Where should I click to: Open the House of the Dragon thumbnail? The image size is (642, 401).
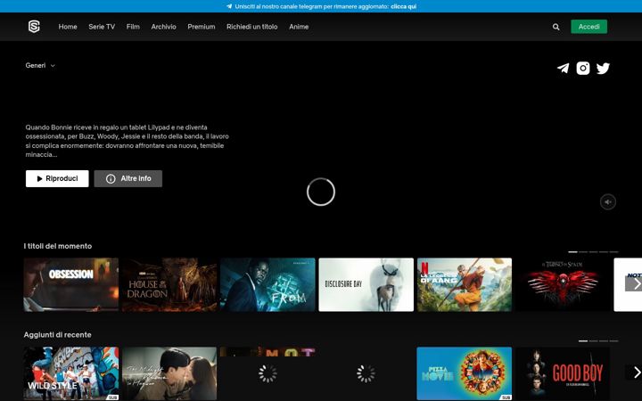[169, 284]
